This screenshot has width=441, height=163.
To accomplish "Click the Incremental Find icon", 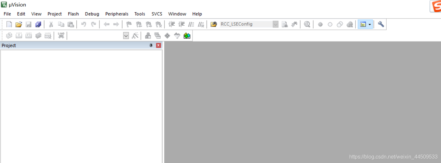I will (x=294, y=24).
